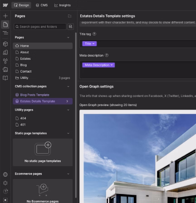Select the 404 utility page

(x=43, y=118)
